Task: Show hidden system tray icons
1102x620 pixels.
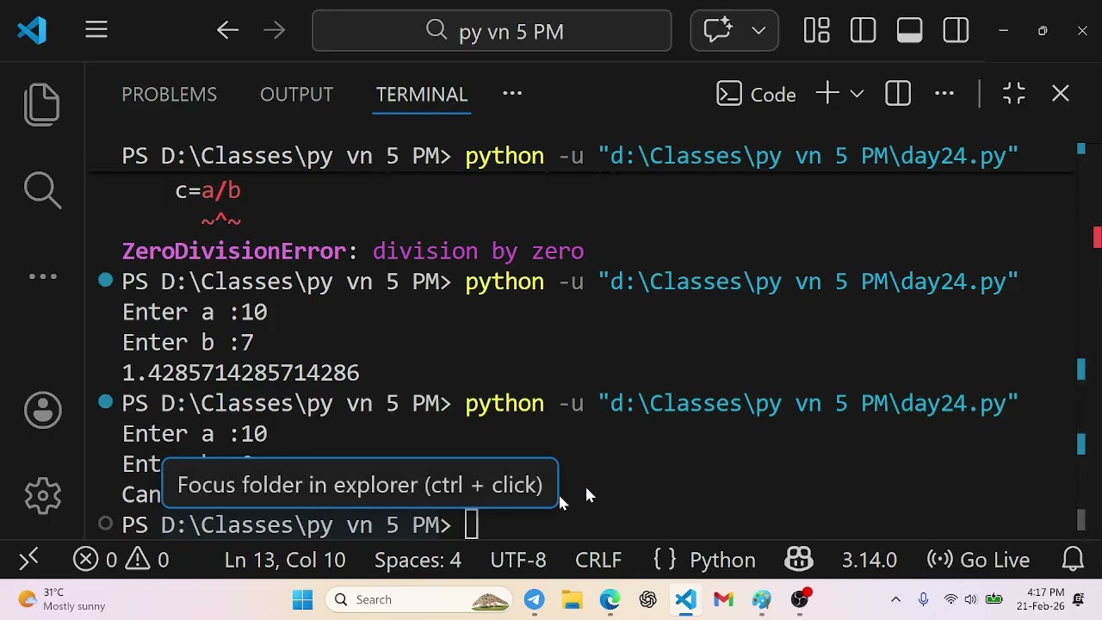Action: pyautogui.click(x=895, y=599)
